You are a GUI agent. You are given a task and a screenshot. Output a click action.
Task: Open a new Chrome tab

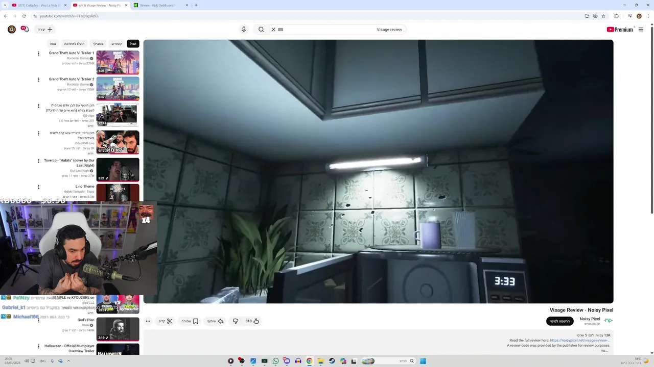pyautogui.click(x=196, y=5)
